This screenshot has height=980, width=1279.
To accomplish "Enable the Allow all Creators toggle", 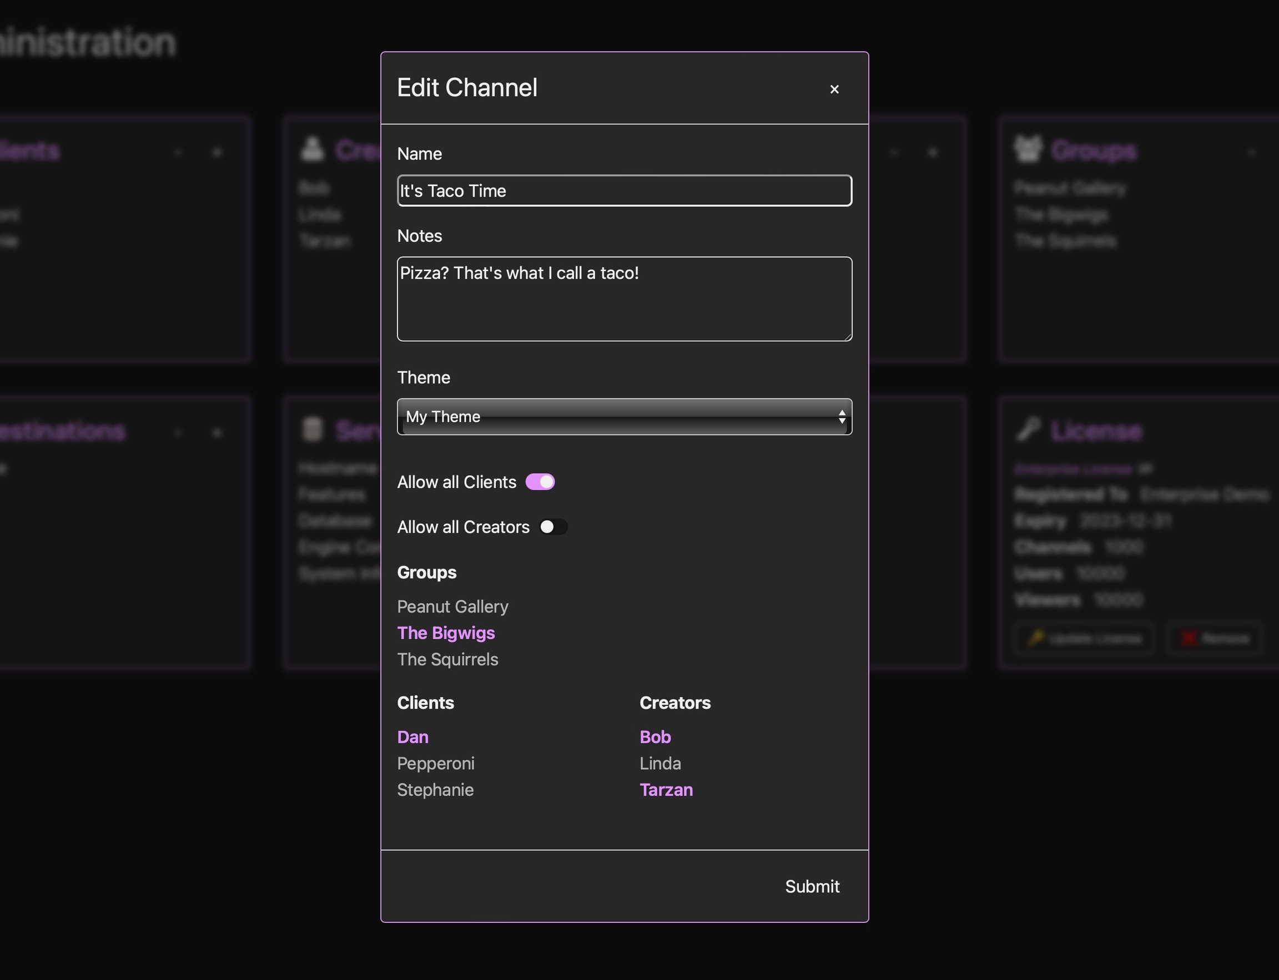I will pos(552,527).
